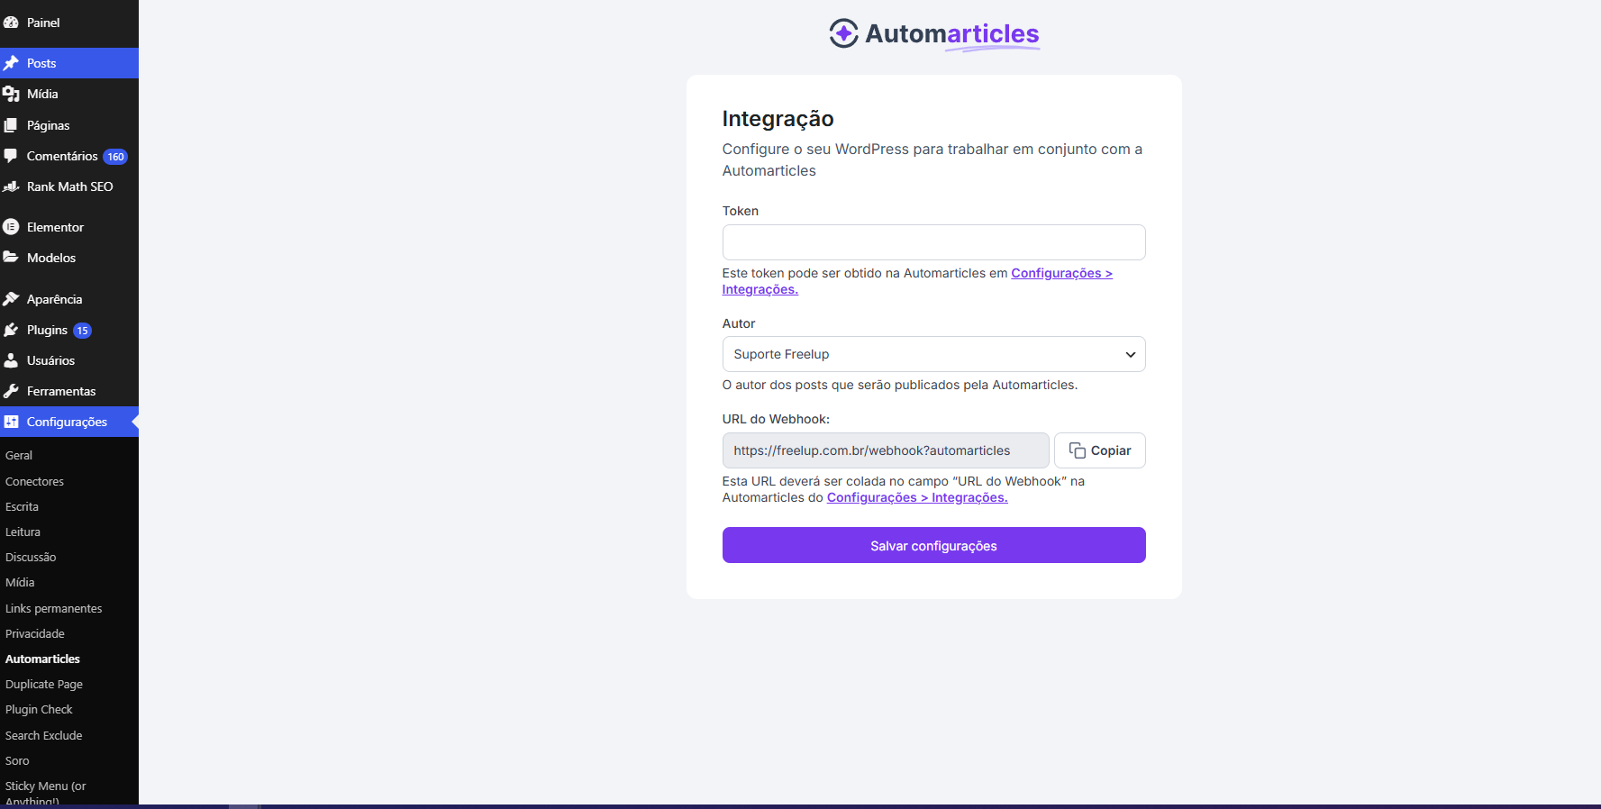Click the Plugins plug icon
The width and height of the screenshot is (1601, 809).
pyautogui.click(x=11, y=330)
